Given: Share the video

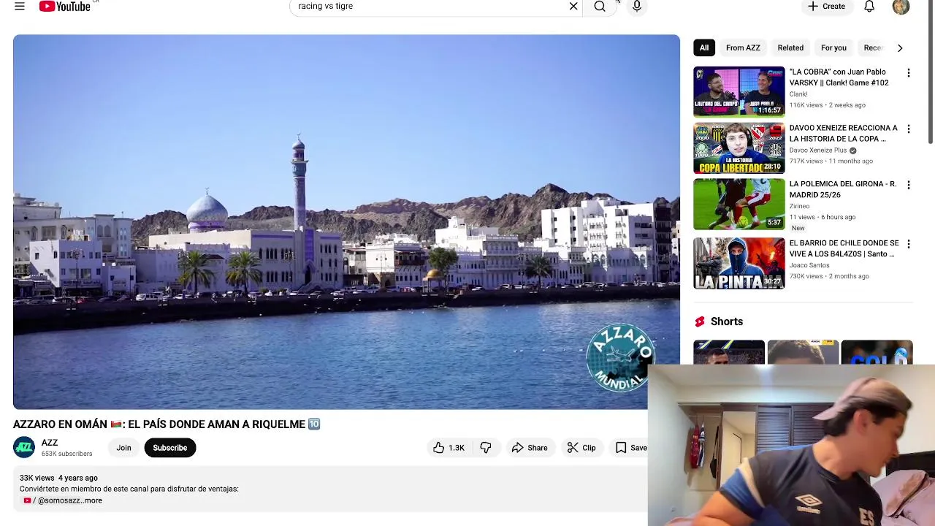Looking at the screenshot, I should tap(530, 448).
